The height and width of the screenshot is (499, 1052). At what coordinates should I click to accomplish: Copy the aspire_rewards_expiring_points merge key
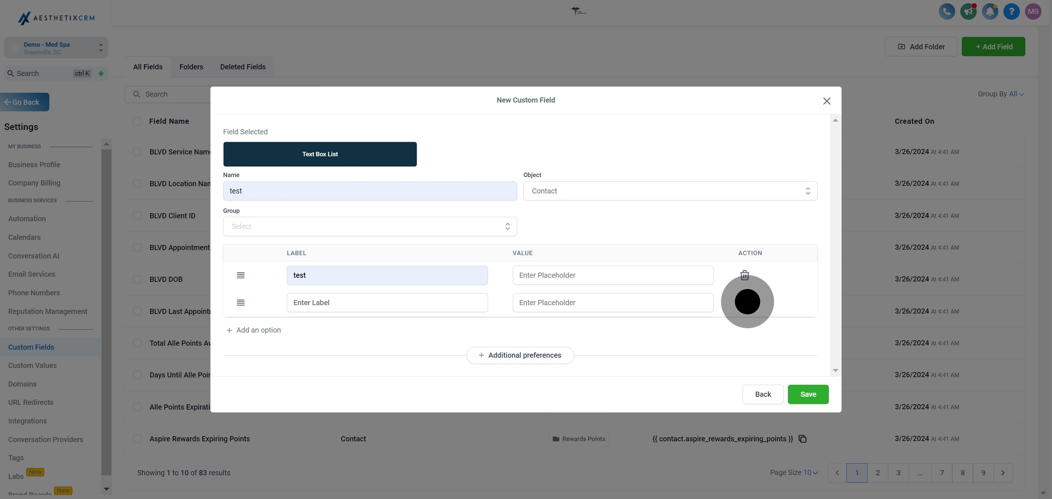click(x=802, y=439)
